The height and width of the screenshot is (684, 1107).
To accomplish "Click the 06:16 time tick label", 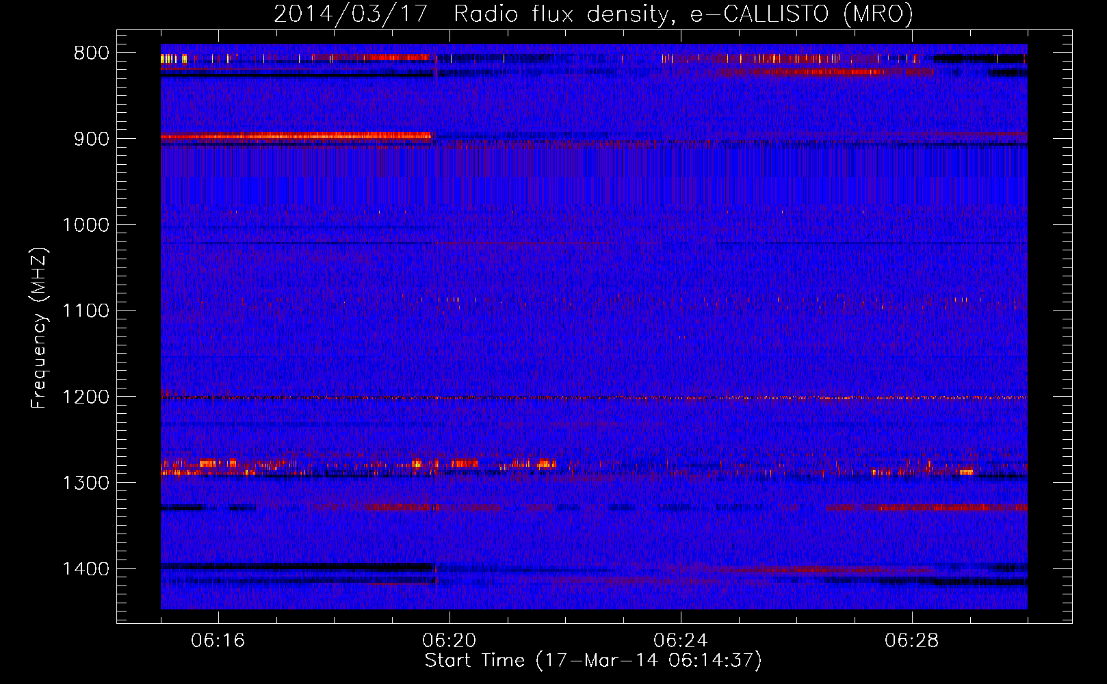I will tap(218, 641).
